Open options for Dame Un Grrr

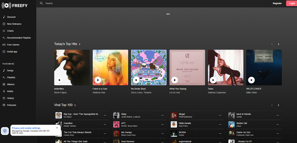[x=278, y=134]
